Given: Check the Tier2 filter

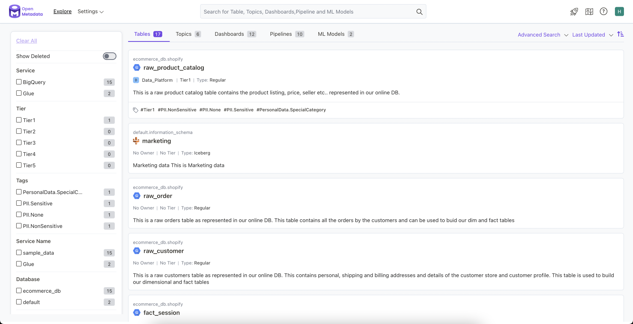Looking at the screenshot, I should 19,131.
